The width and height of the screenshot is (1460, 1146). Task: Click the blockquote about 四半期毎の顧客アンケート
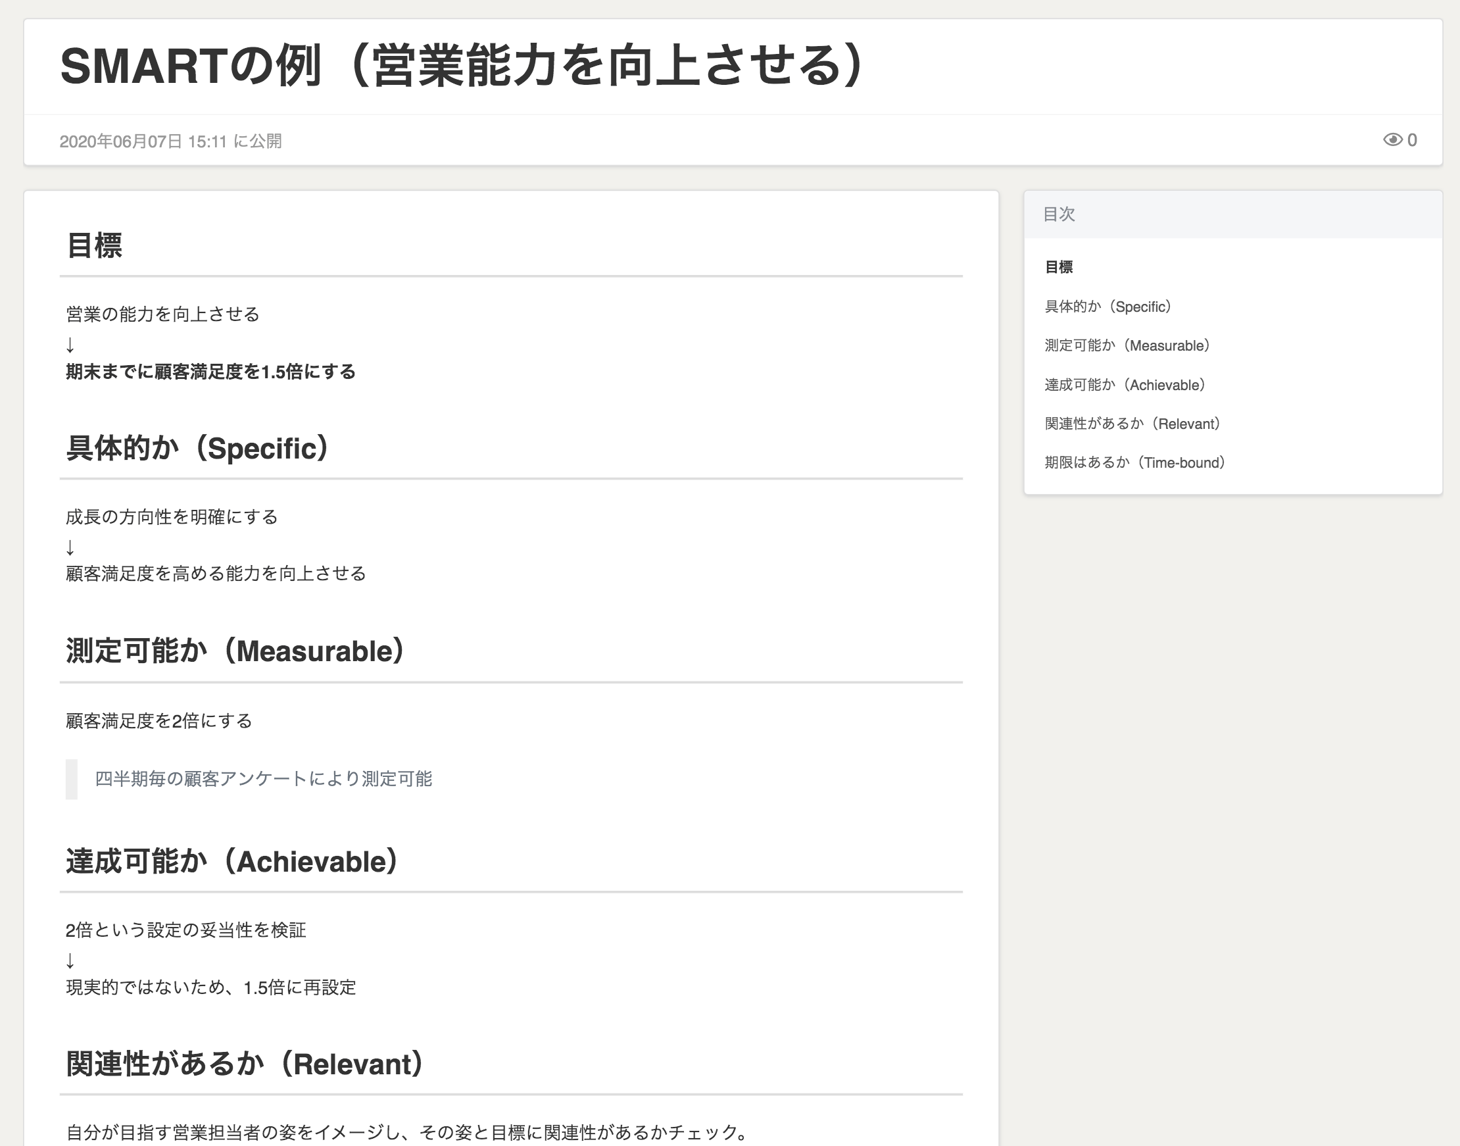tap(263, 779)
